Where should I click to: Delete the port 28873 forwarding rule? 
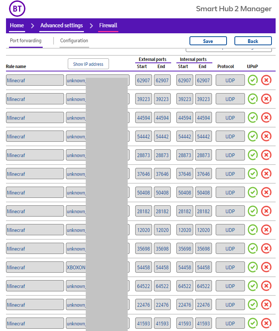coord(266,155)
